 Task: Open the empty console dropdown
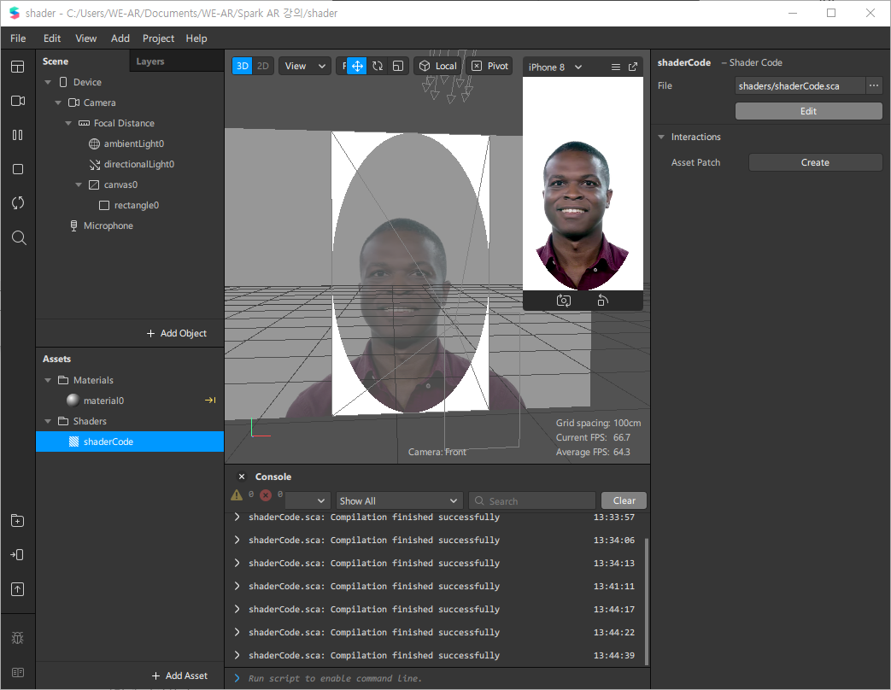click(308, 501)
